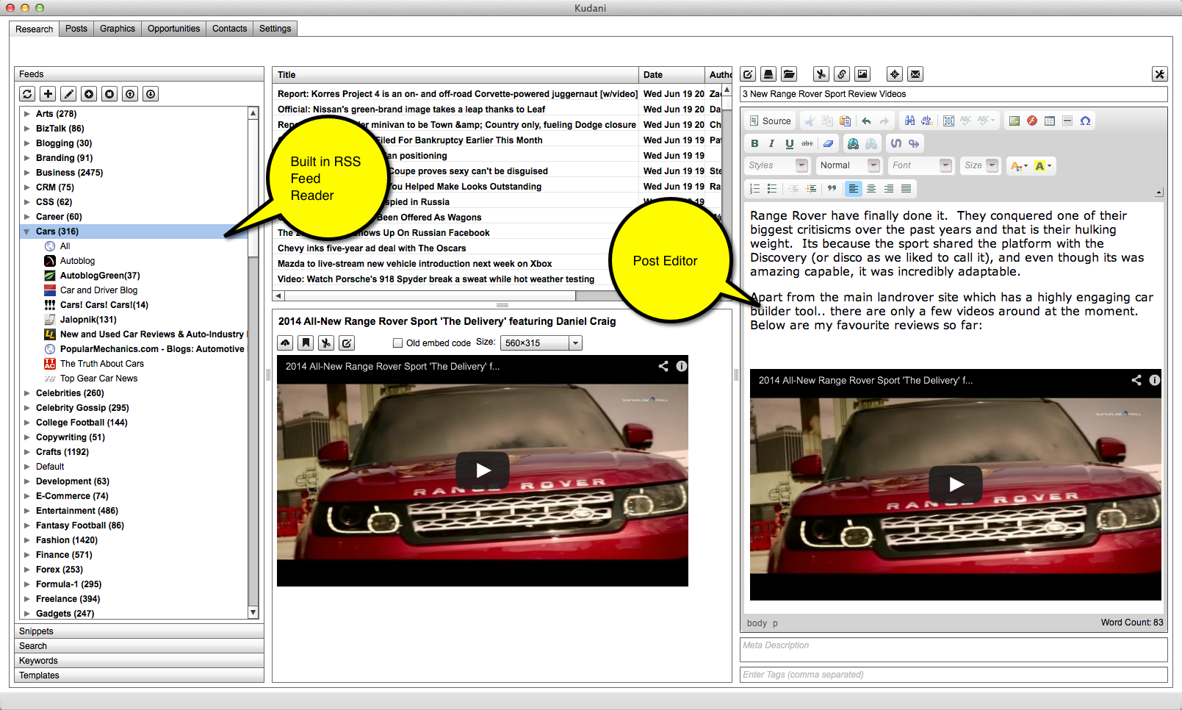Toggle Bold formatting in editor

(x=754, y=144)
